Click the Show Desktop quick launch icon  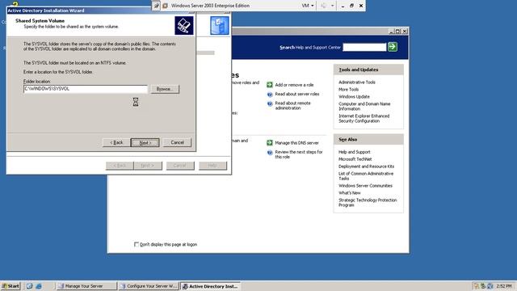pyautogui.click(x=29, y=286)
